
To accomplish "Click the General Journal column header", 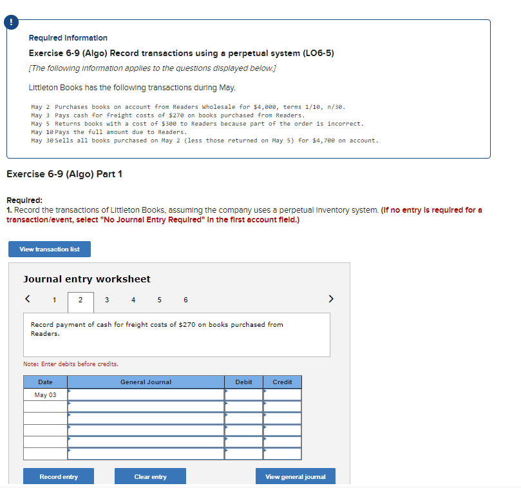I will click(x=146, y=382).
